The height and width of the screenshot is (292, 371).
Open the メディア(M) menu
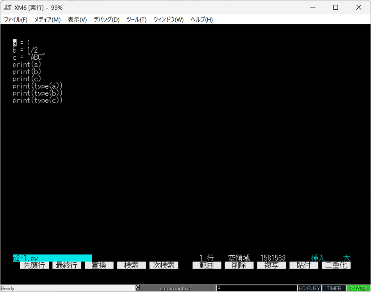tap(47, 20)
